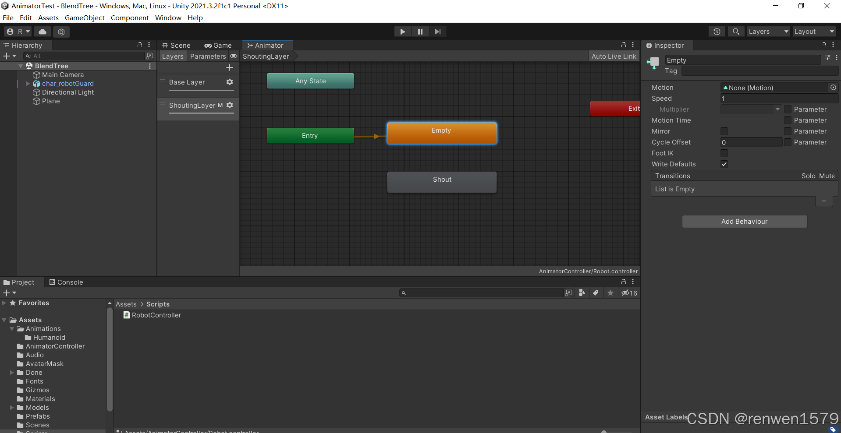
Task: Open the cloud services icon
Action: pyautogui.click(x=43, y=32)
